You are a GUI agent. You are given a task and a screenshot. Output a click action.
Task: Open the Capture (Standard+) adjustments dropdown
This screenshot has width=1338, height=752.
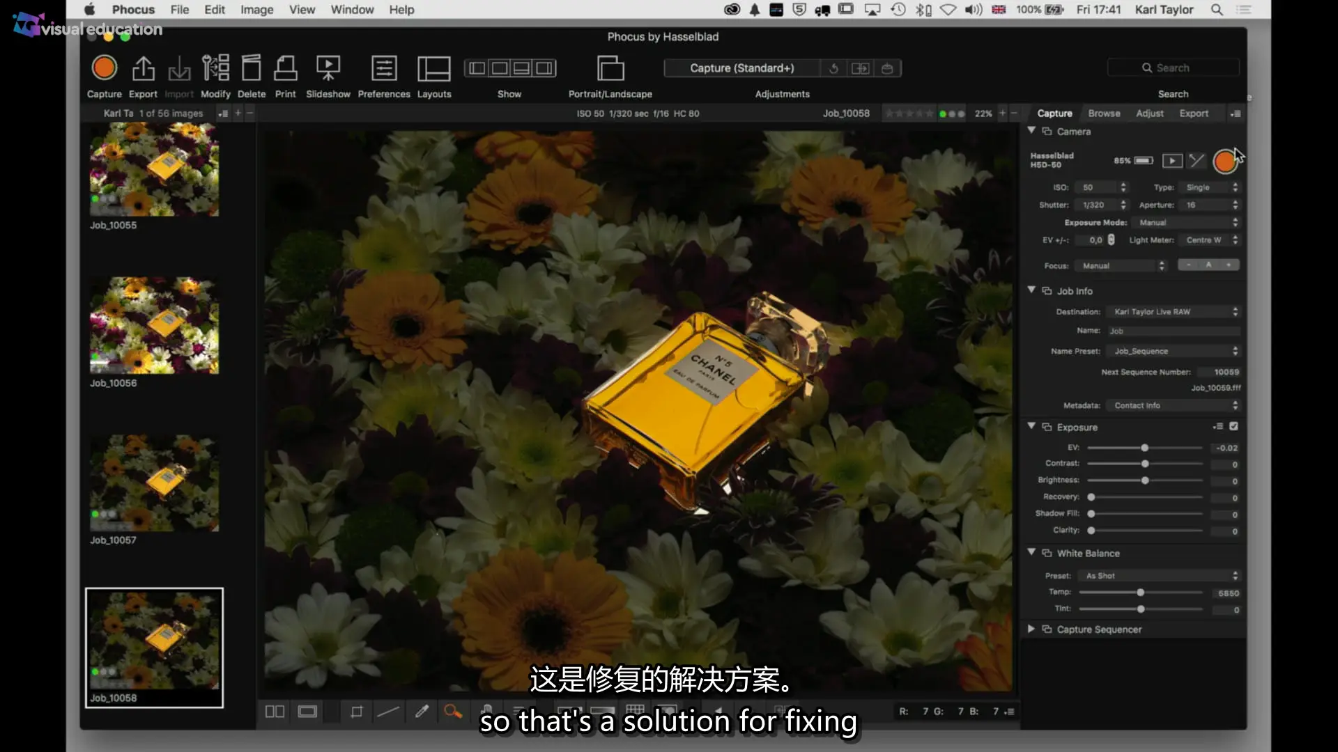click(741, 68)
